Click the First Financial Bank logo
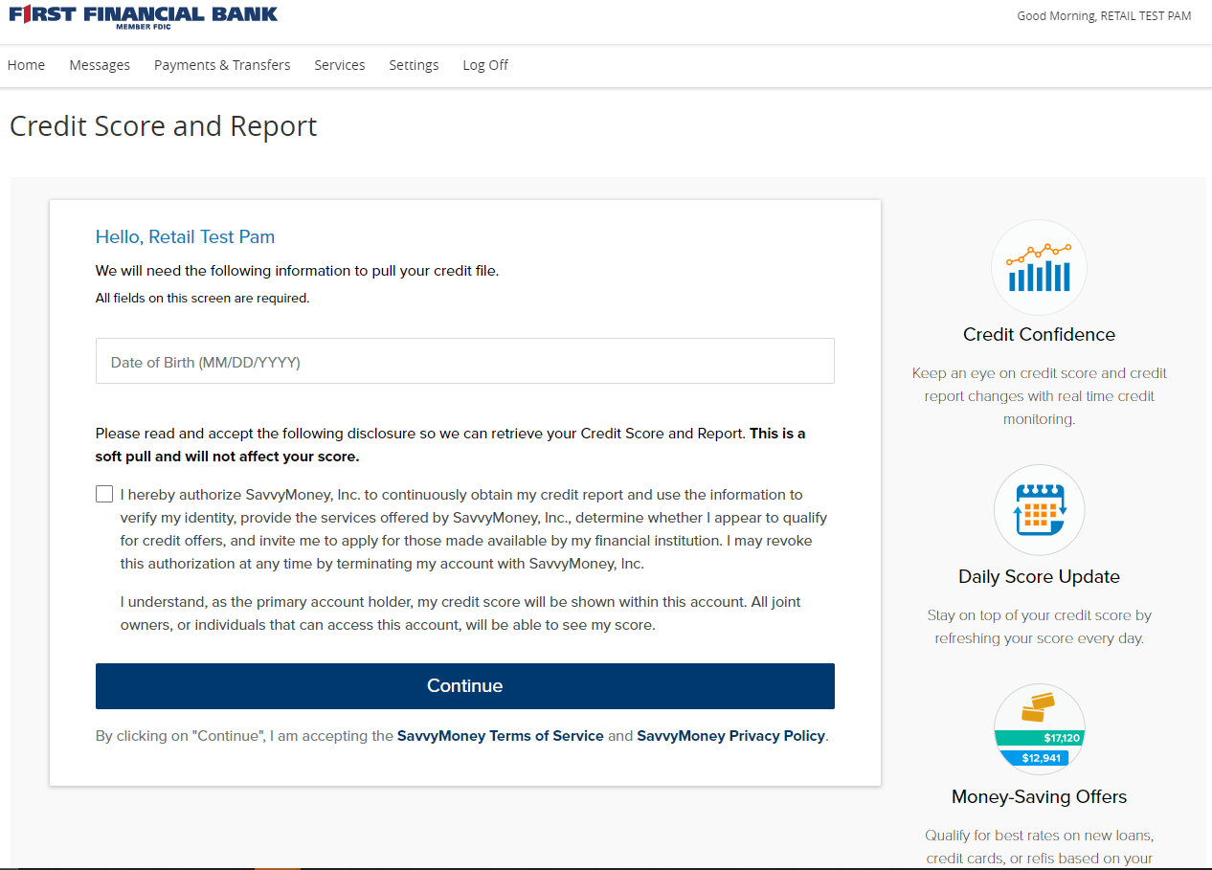The width and height of the screenshot is (1212, 870). tap(144, 16)
